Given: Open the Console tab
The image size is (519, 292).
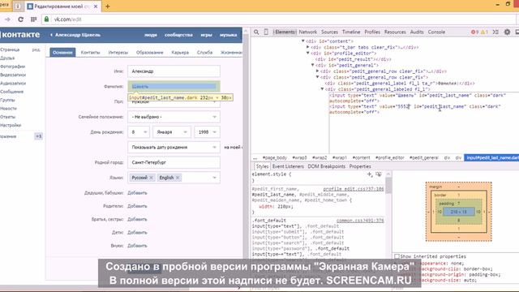Looking at the screenshot, I should tap(436, 32).
